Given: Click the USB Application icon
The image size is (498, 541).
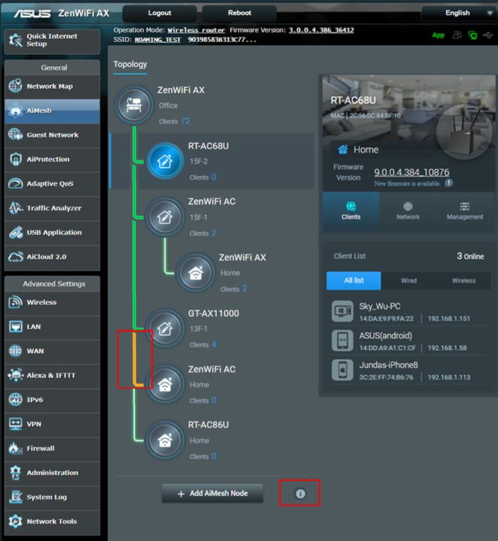Looking at the screenshot, I should click(16, 232).
